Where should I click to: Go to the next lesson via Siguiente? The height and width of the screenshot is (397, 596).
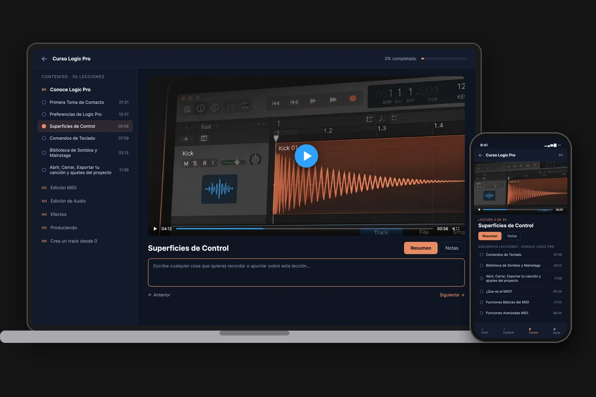(x=452, y=295)
